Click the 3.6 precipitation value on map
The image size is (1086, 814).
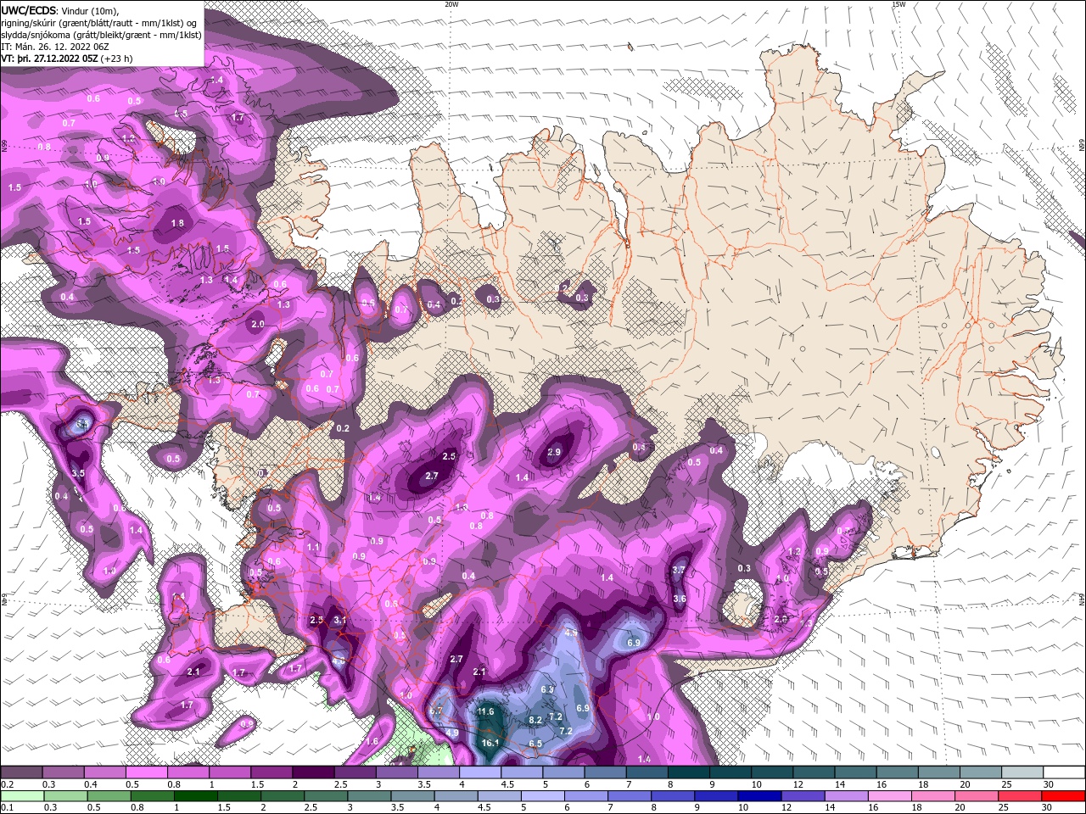(680, 599)
